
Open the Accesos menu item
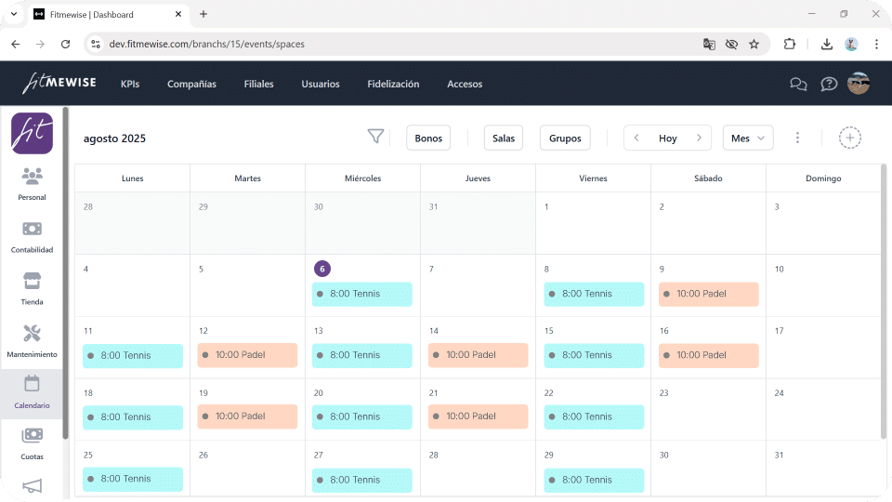[465, 84]
